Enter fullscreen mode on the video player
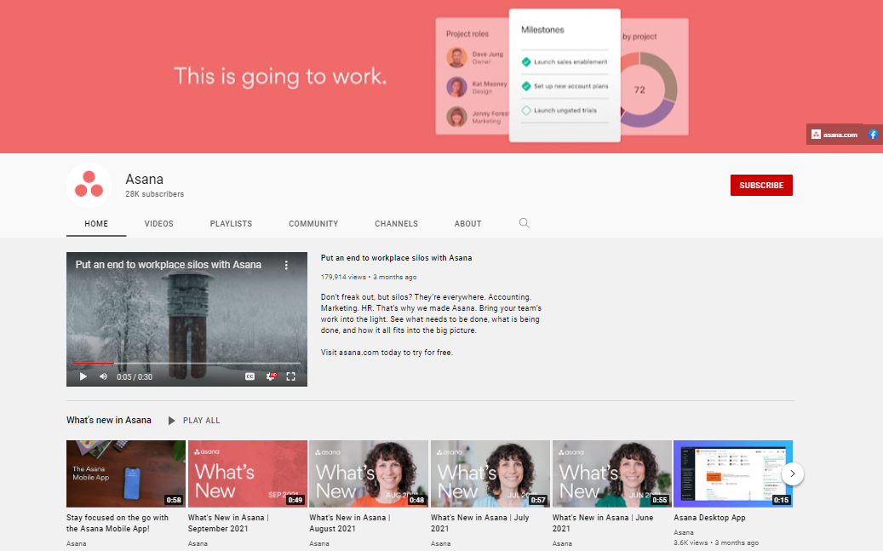This screenshot has width=883, height=551. (290, 376)
